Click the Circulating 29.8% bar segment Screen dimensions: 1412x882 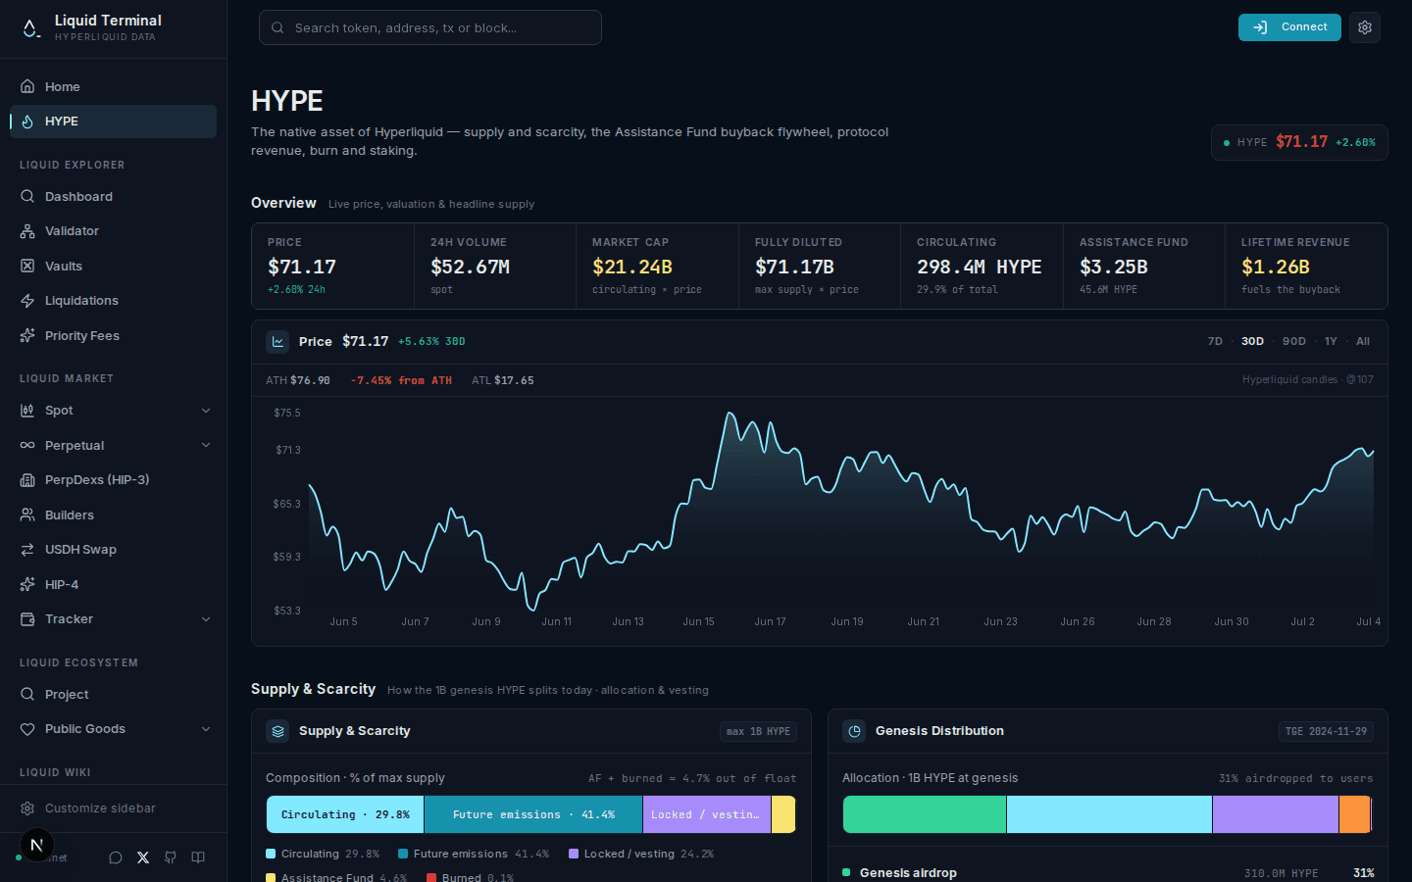[x=345, y=814]
